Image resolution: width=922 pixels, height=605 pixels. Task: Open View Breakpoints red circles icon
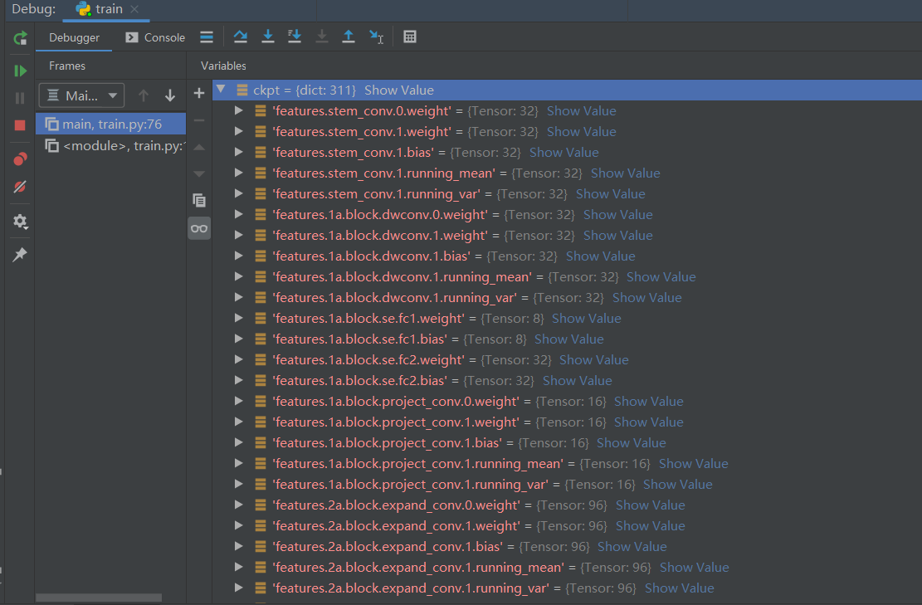click(x=20, y=159)
